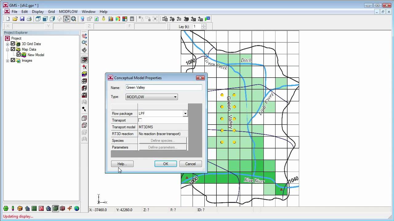Choose the Select Cells grid tool
394x221 pixels.
point(84,60)
